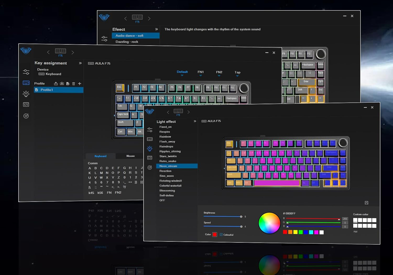Click the double chevron beside Efeect heading
393x275 pixels.
[x=156, y=29]
